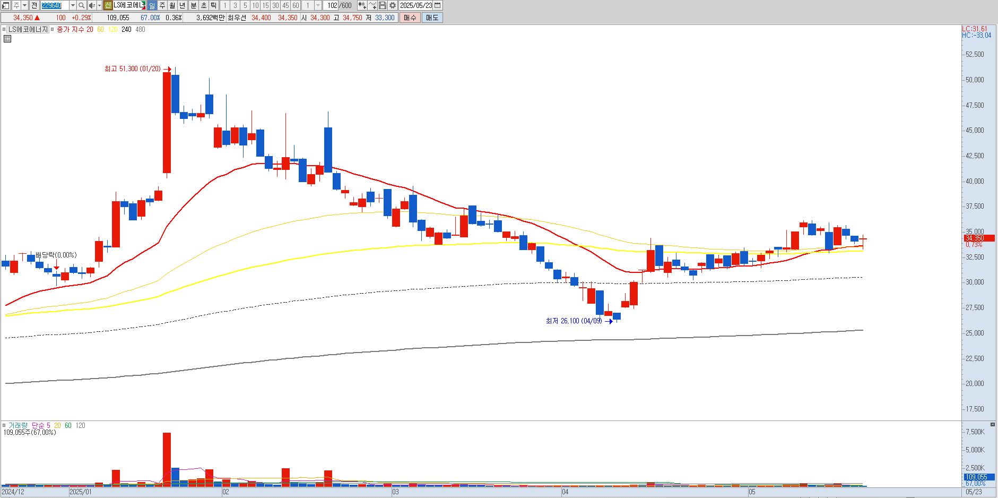Open the stock code history dropdown
Image resolution: width=998 pixels, height=498 pixels.
click(x=73, y=5)
